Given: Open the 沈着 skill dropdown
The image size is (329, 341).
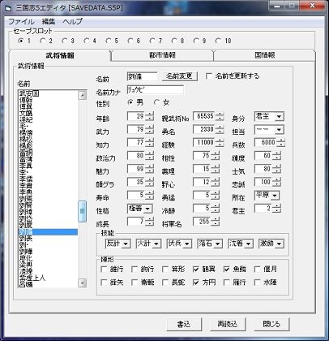Looking at the screenshot, I should coord(249,244).
